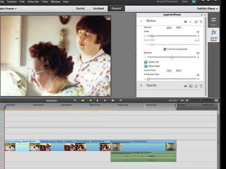Reset the Motion effect
Image resolution: width=226 pixels, height=169 pixels.
(196, 22)
